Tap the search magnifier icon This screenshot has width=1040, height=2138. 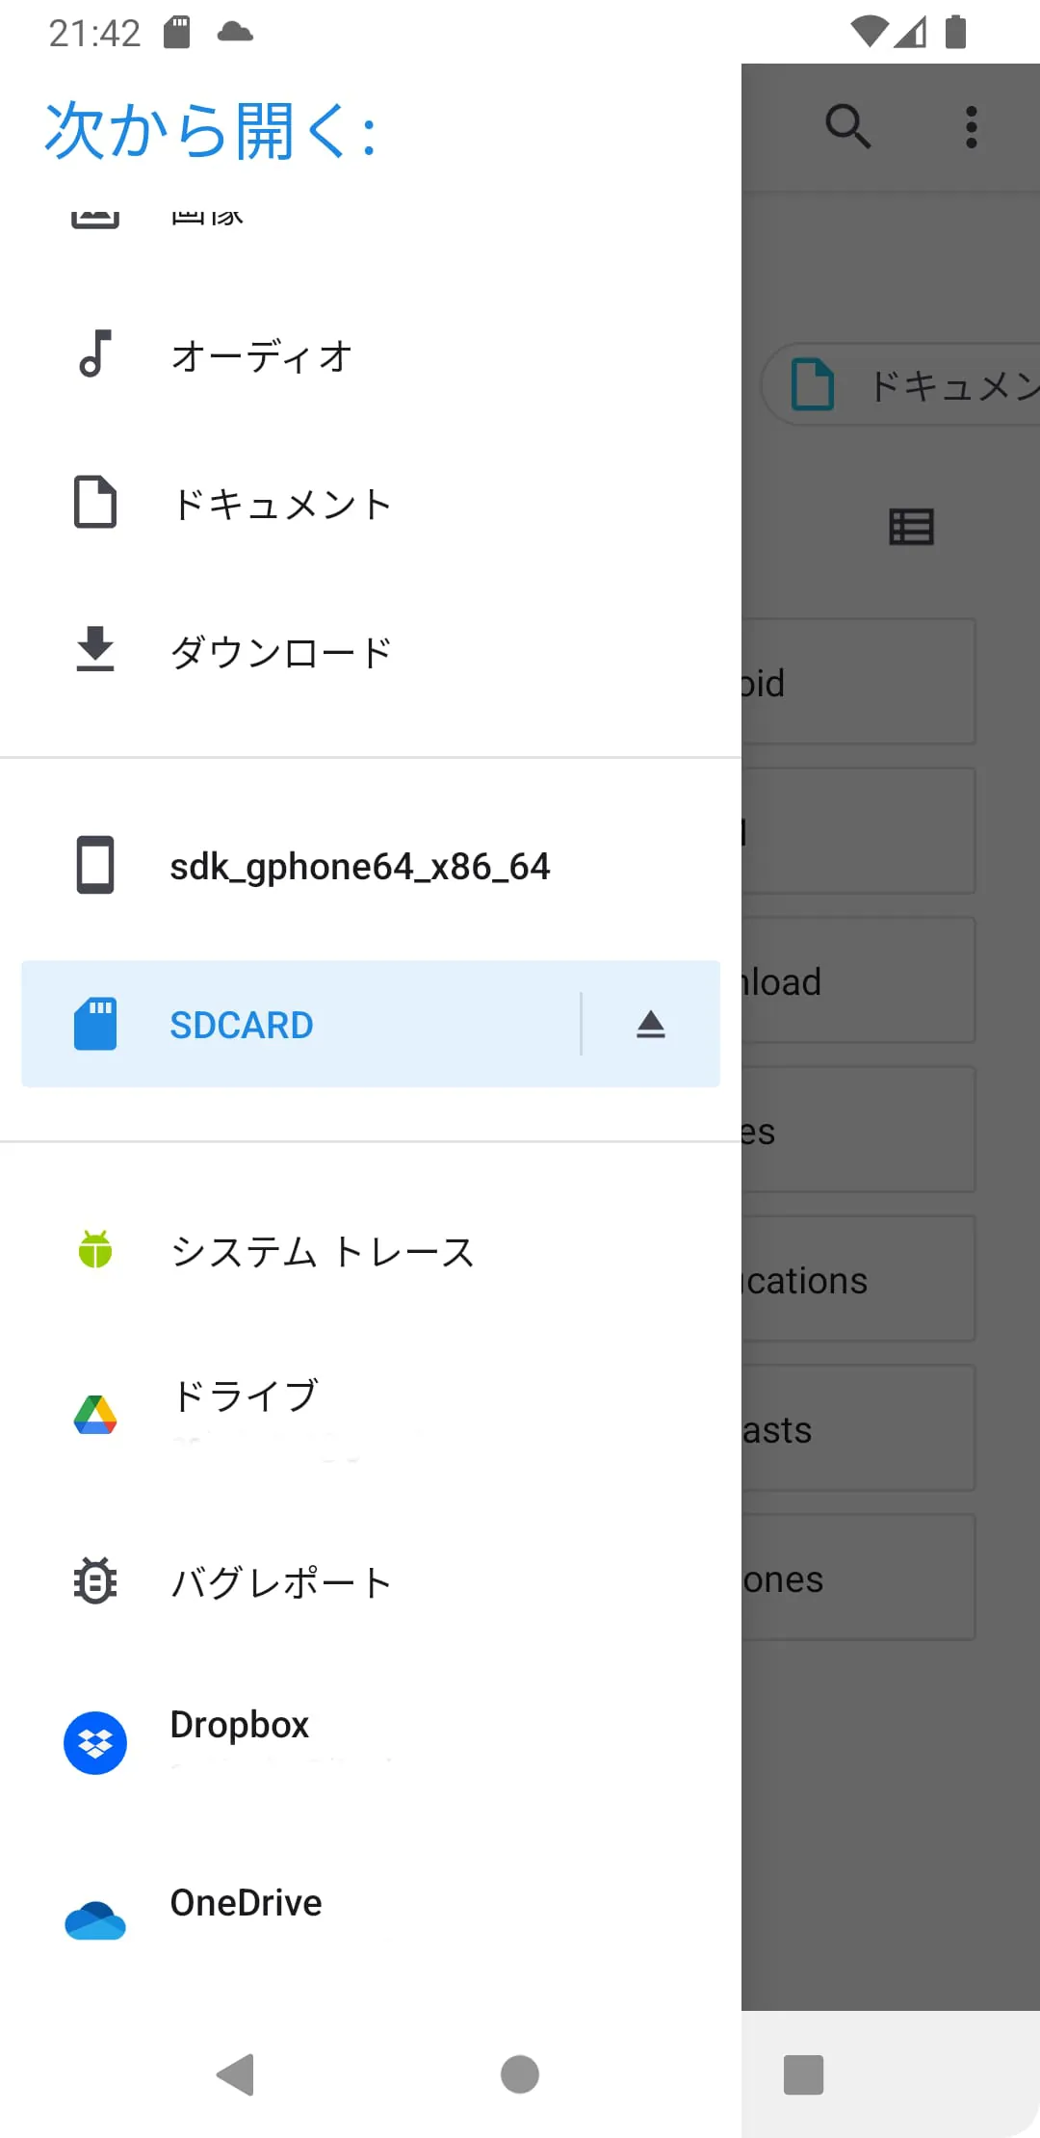[848, 125]
